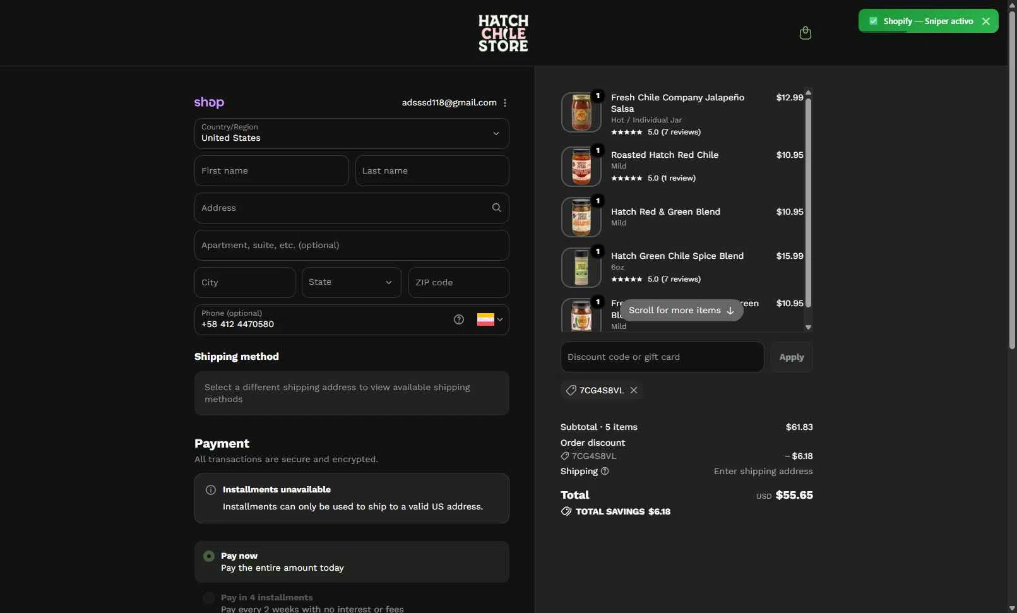
Task: Select the Pay now radio option
Action: click(209, 556)
